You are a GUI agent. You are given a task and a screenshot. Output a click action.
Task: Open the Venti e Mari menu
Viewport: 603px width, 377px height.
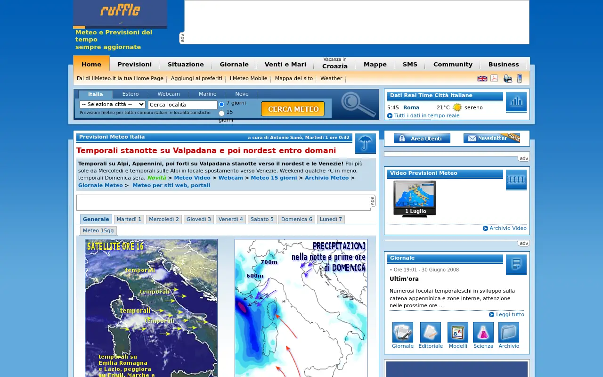click(285, 65)
